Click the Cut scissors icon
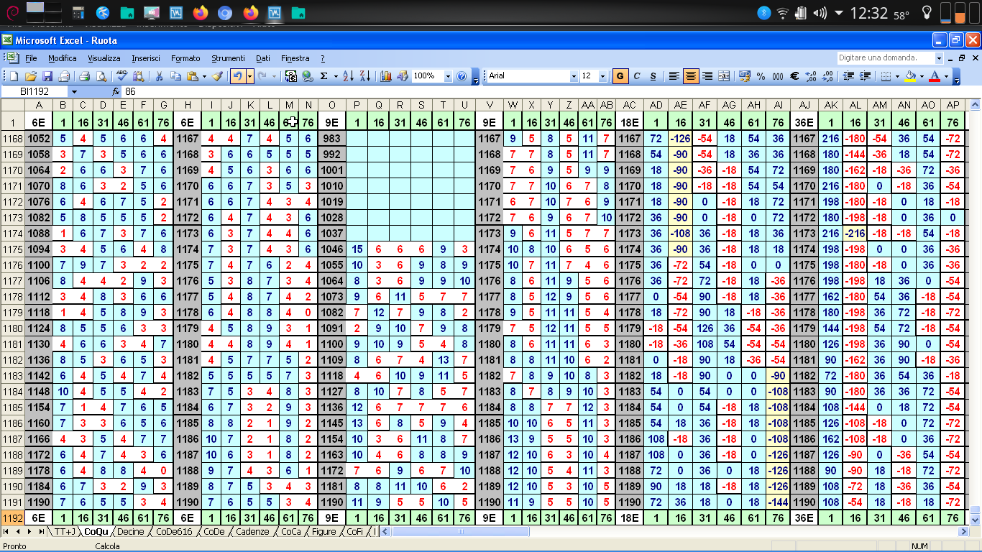982x552 pixels. 158,75
